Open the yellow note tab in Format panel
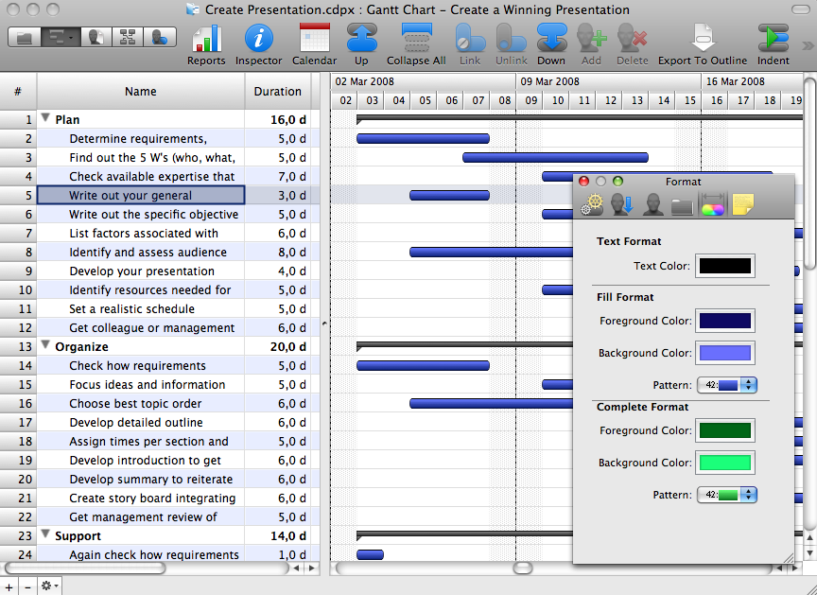The height and width of the screenshot is (595, 817). tap(743, 204)
